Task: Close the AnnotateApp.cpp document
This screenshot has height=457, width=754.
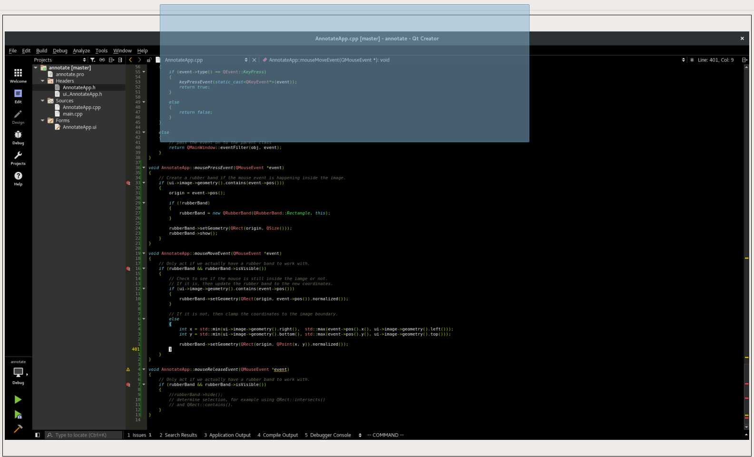Action: click(254, 60)
